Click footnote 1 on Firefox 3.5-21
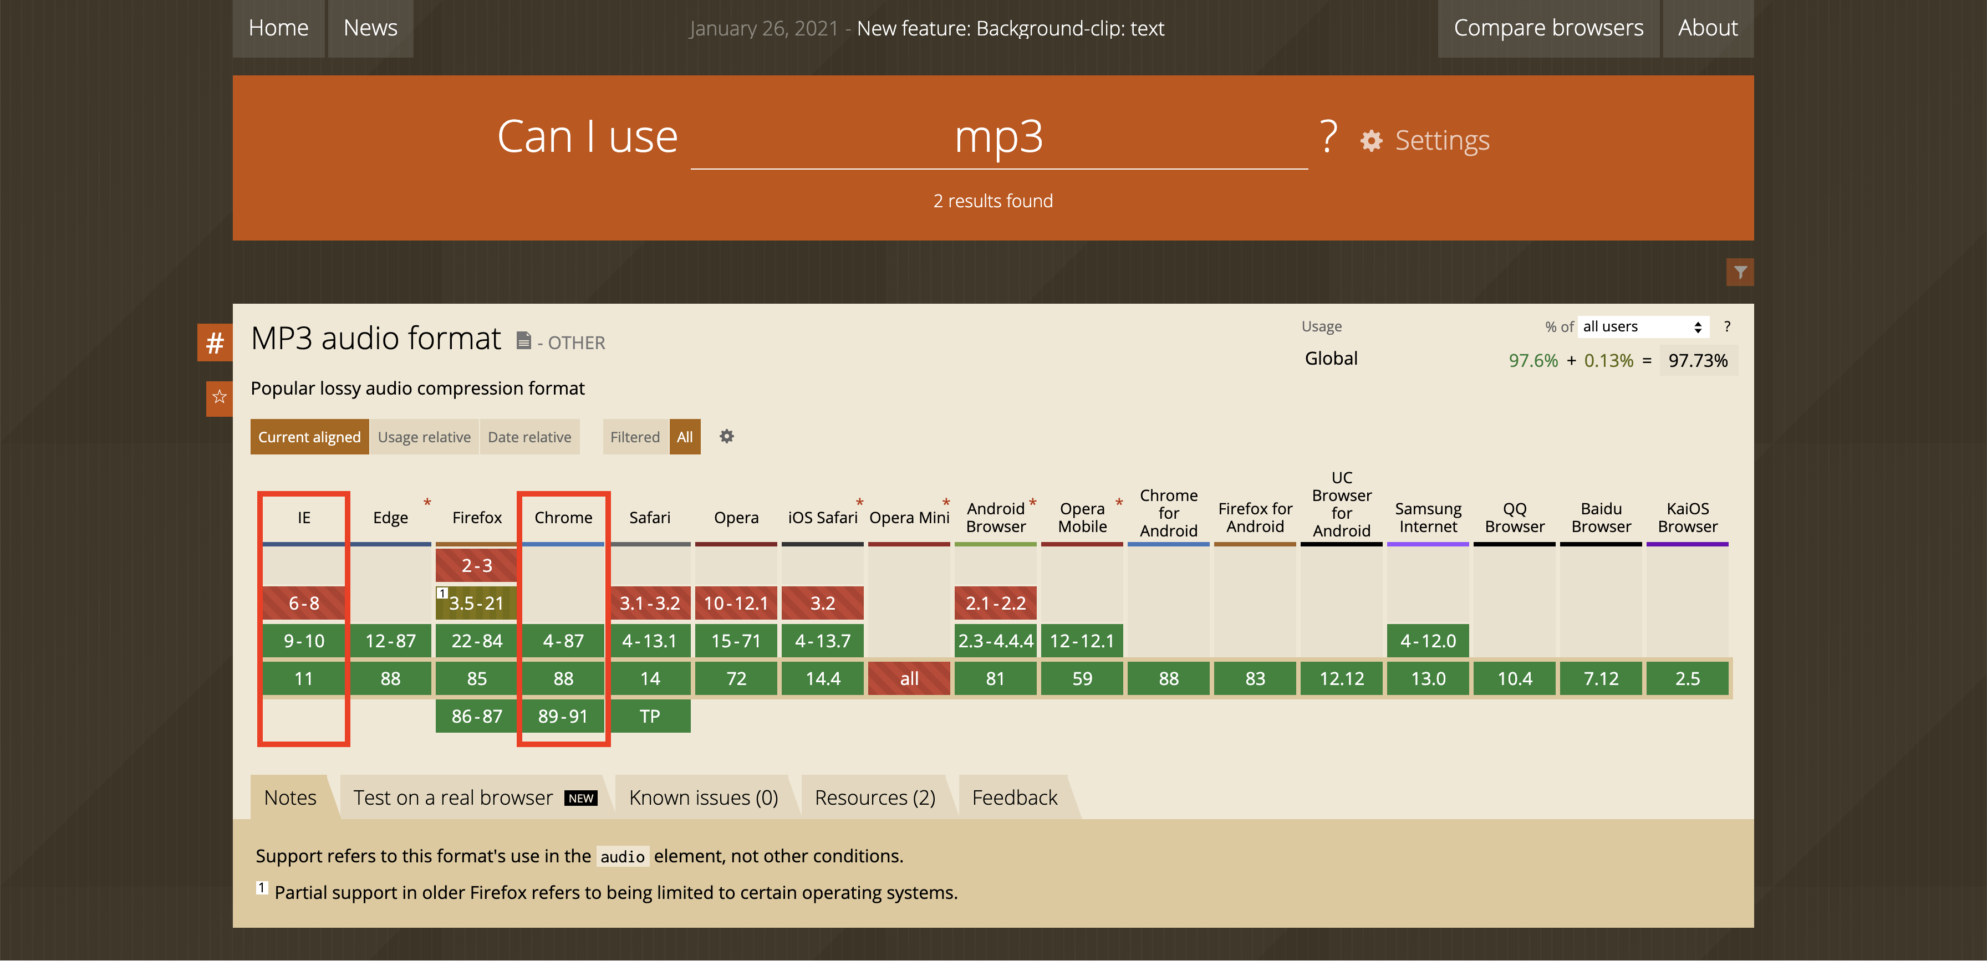This screenshot has width=1987, height=961. [442, 593]
